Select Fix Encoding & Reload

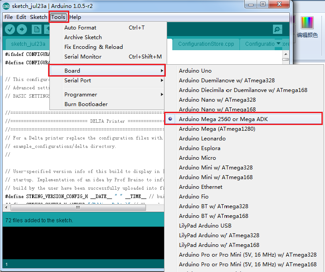(x=108, y=47)
